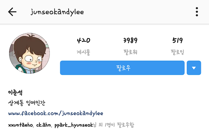Screen dimensions: 209x136
Task: Go back using the left arrow icon
Action: [x=12, y=12]
